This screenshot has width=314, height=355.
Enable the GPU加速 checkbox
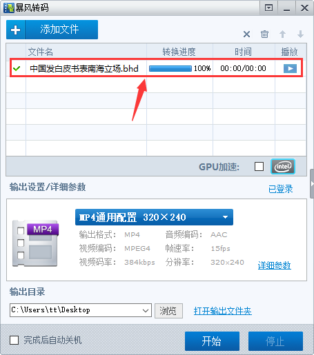(x=259, y=166)
